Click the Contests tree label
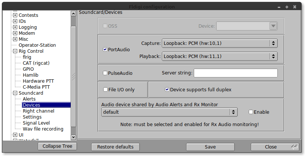Viewport: 305px width, 156px height. pos(28,15)
